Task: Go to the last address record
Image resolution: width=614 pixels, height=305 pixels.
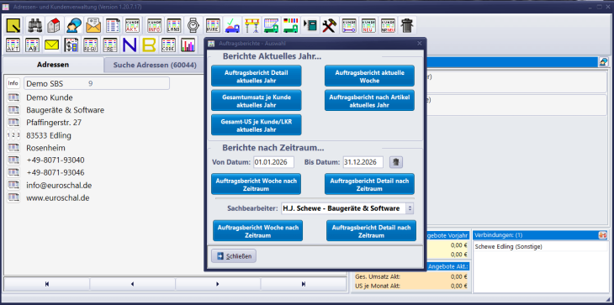Action: (304, 284)
